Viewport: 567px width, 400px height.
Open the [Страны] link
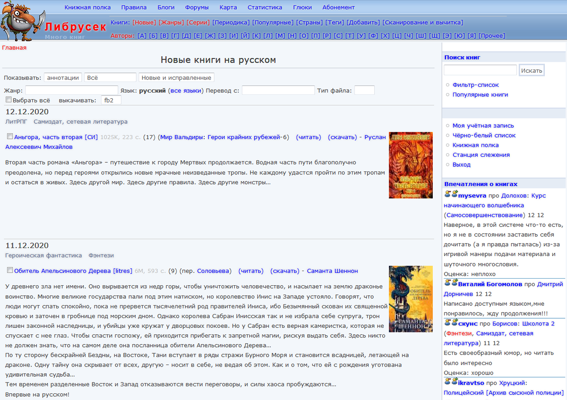pyautogui.click(x=309, y=22)
